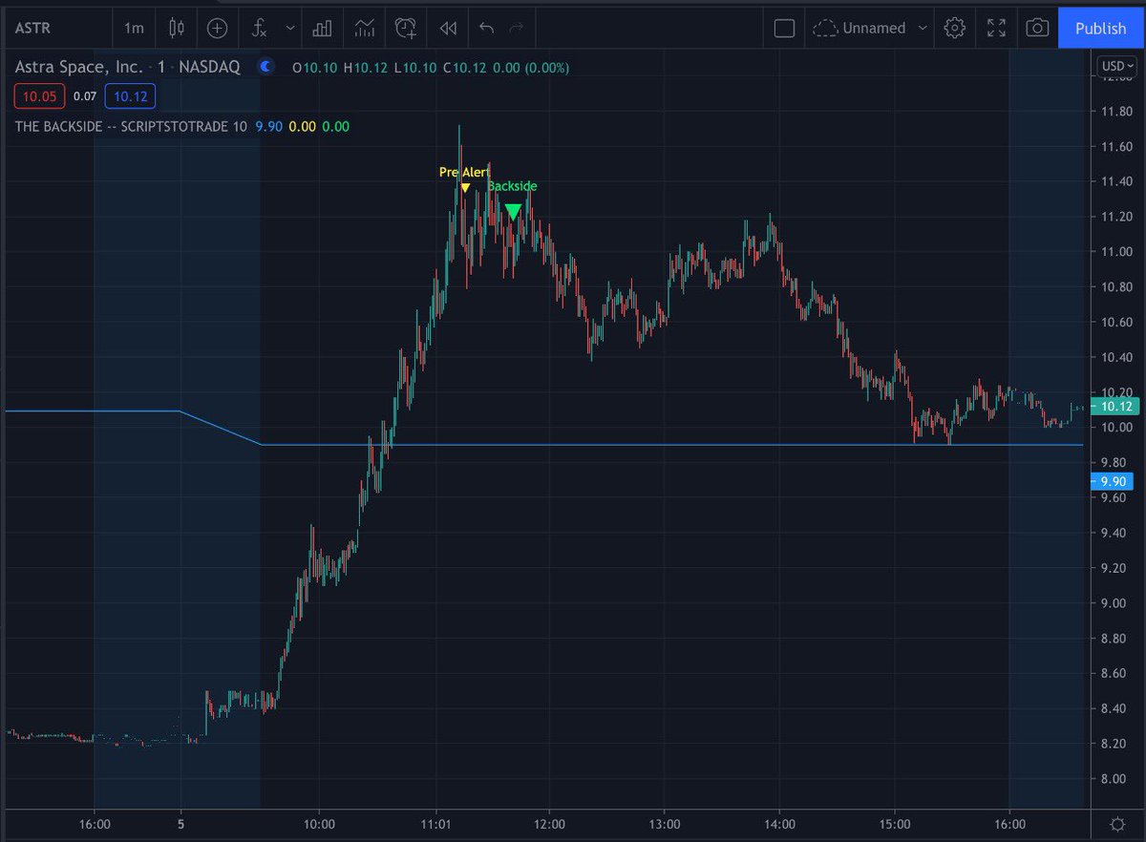Open the candlestick chart type selector

pos(176,28)
